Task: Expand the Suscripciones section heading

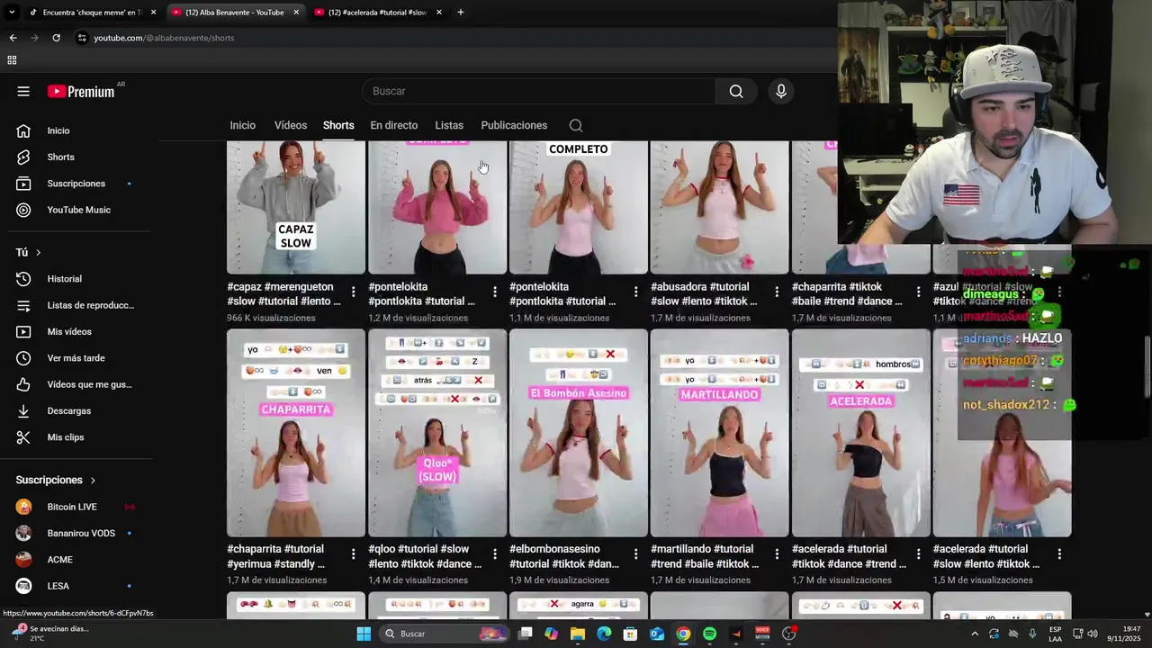Action: point(56,481)
